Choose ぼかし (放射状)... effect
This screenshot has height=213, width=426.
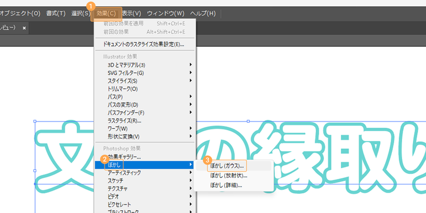point(233,176)
